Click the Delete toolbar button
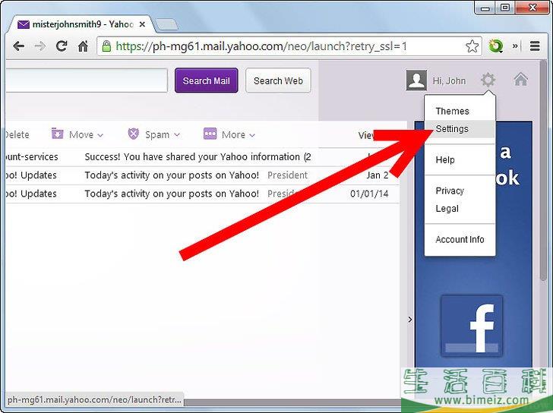Viewport: 553px width, 413px height. point(17,134)
